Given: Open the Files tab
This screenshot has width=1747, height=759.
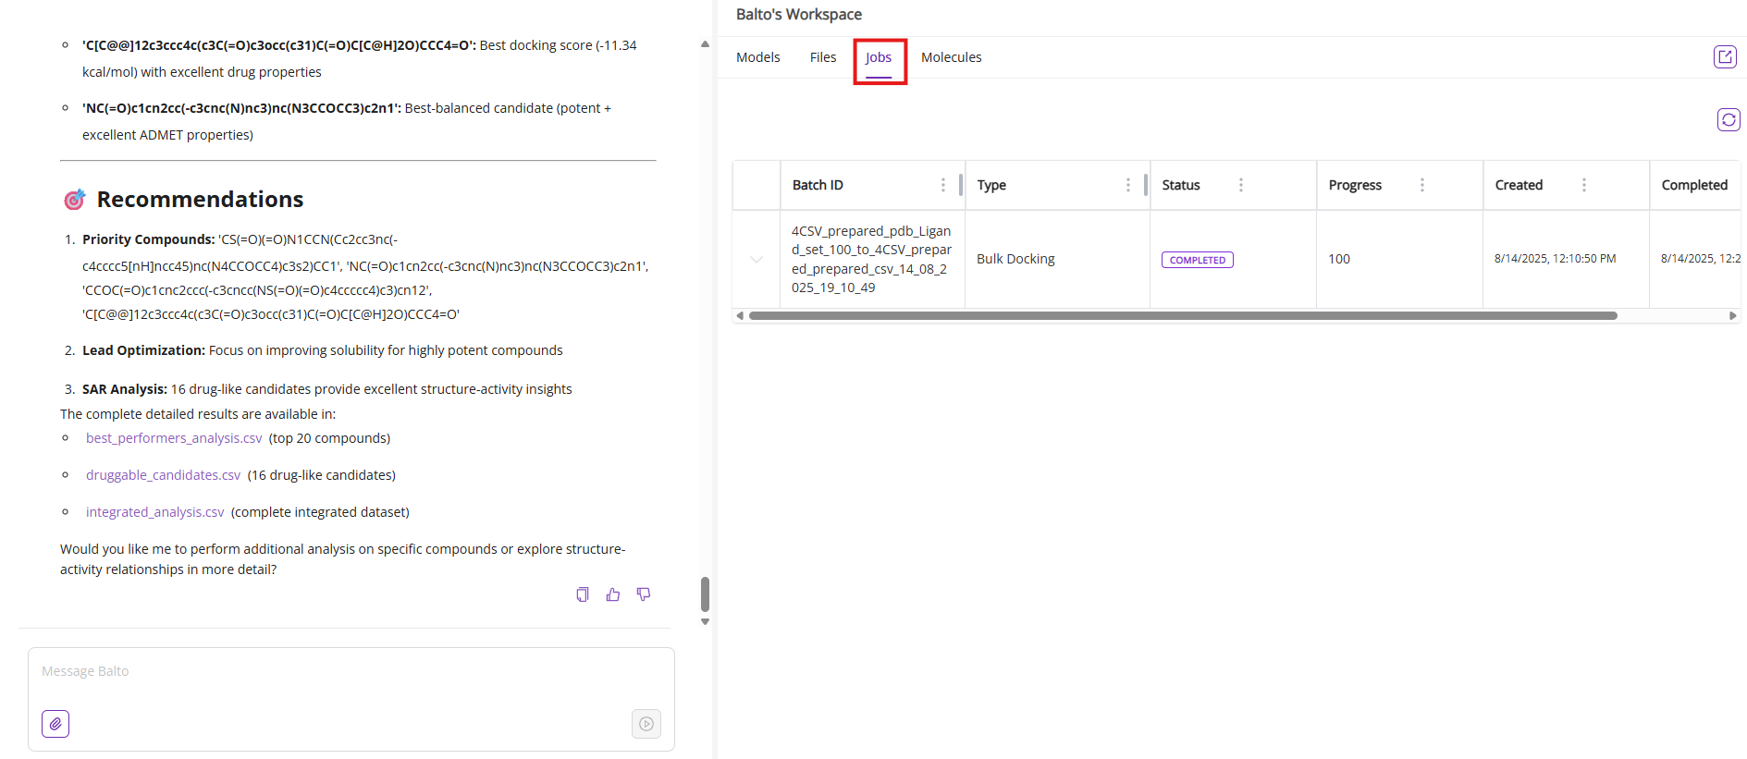Looking at the screenshot, I should point(822,57).
